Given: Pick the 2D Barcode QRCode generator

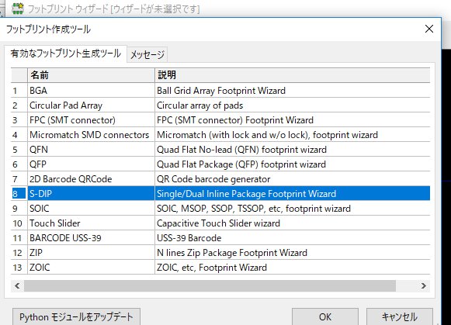Looking at the screenshot, I should (x=220, y=179).
